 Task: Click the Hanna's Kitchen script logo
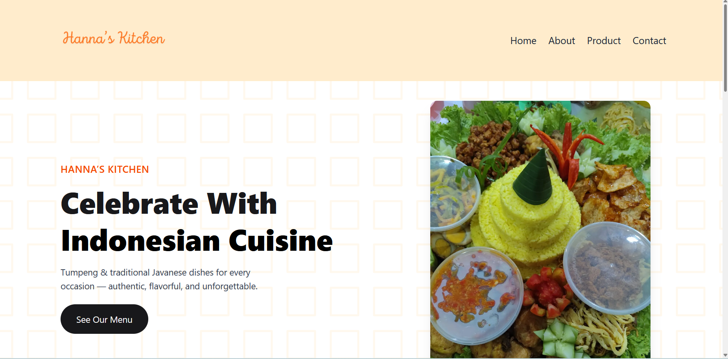(x=114, y=38)
